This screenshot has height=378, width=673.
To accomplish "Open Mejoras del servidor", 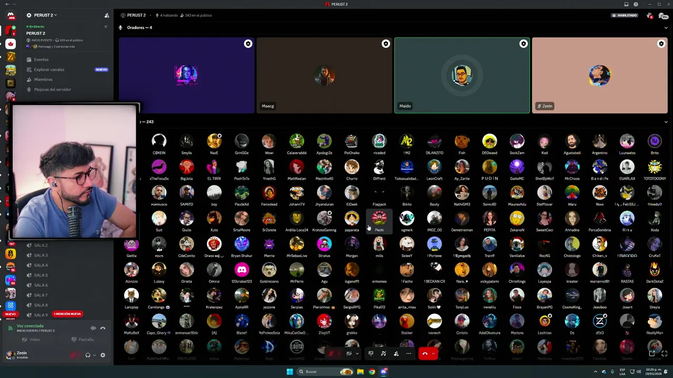I will click(x=52, y=89).
